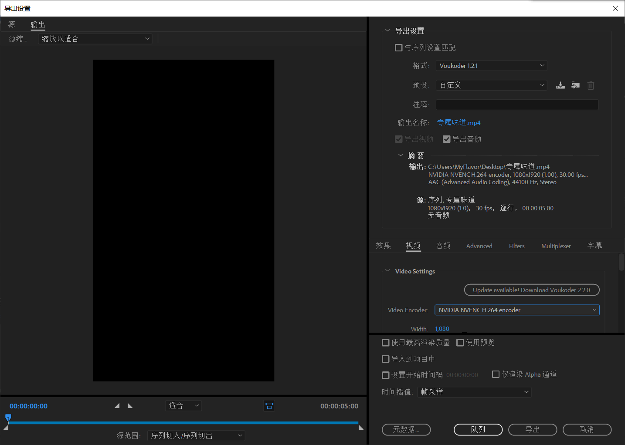
Task: Open the 视频 video tab
Action: pyautogui.click(x=413, y=246)
